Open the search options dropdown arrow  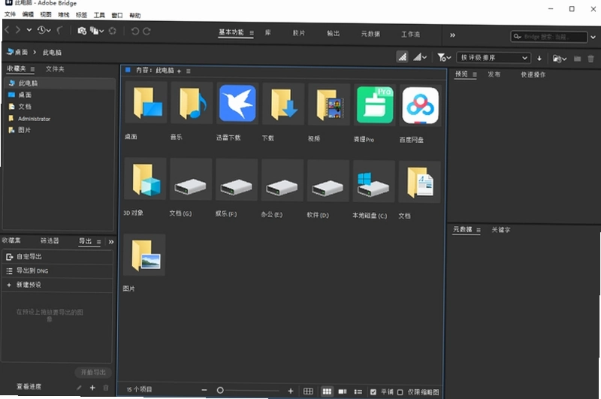click(x=593, y=37)
